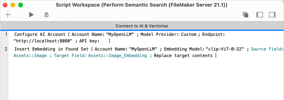Select the Connect to AI & Vectorise tab
The width and height of the screenshot is (284, 100).
pyautogui.click(x=142, y=26)
